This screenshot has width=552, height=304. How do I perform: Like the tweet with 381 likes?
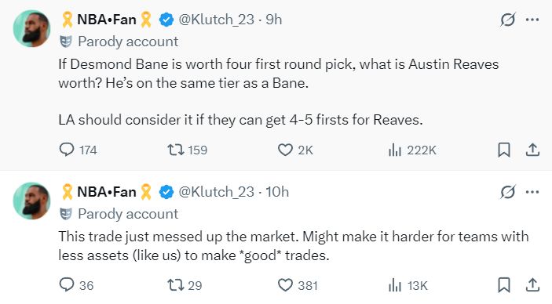(298, 285)
